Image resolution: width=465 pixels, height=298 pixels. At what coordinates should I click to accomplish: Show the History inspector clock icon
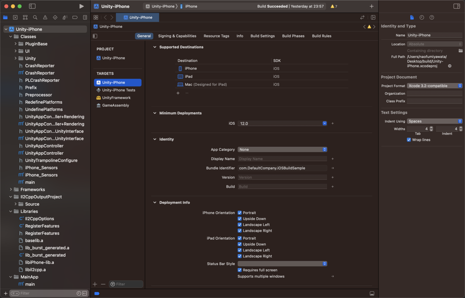point(422,17)
